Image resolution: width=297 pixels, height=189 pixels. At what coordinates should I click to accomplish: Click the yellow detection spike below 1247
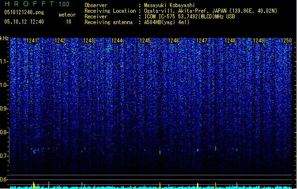tap(197, 186)
